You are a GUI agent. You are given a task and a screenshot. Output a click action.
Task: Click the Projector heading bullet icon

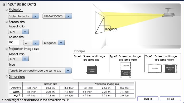pos(7,10)
